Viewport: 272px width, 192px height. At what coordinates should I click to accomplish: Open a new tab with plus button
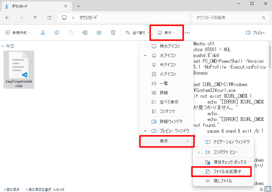pos(78,6)
